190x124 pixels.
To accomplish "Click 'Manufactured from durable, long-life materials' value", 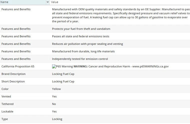I will coord(83,51).
